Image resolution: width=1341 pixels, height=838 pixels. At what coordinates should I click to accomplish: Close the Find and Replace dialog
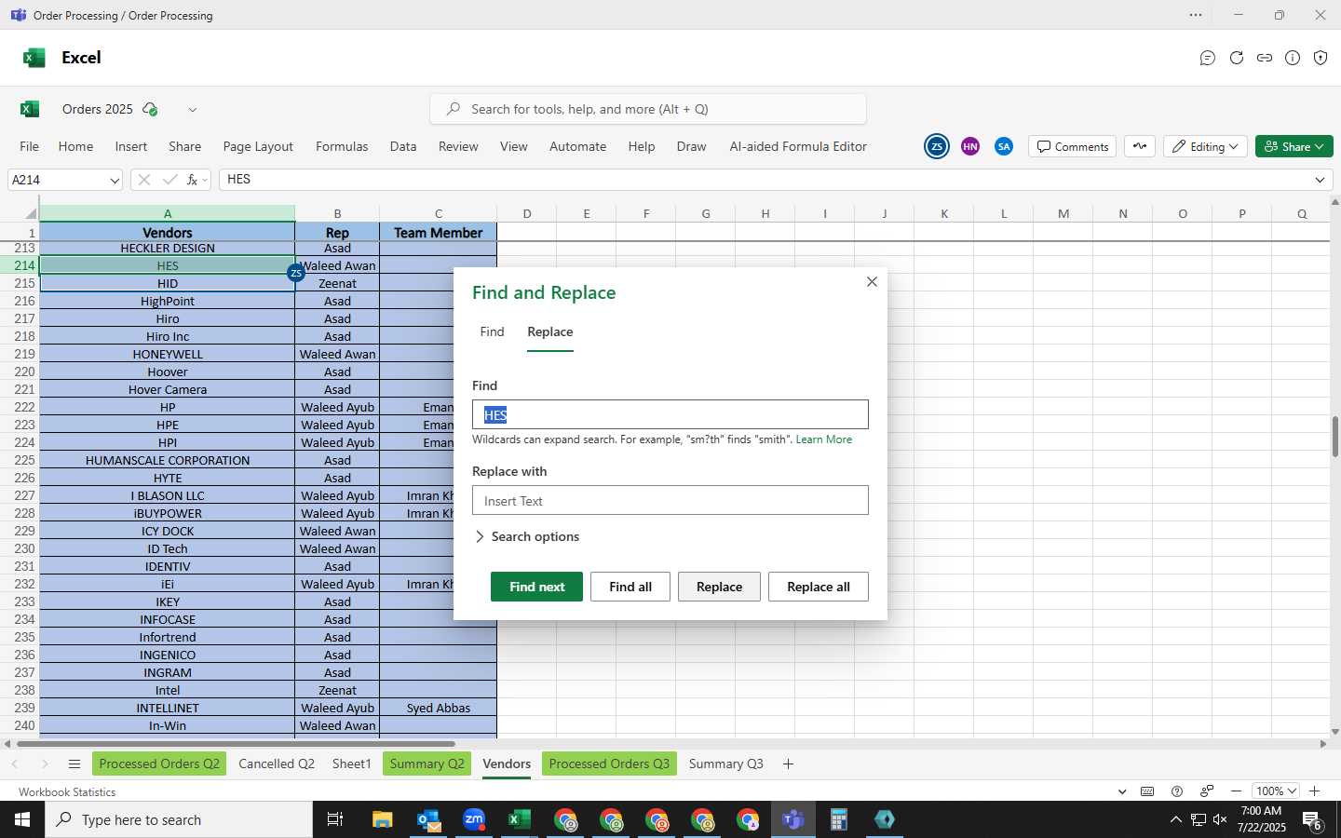pyautogui.click(x=872, y=282)
